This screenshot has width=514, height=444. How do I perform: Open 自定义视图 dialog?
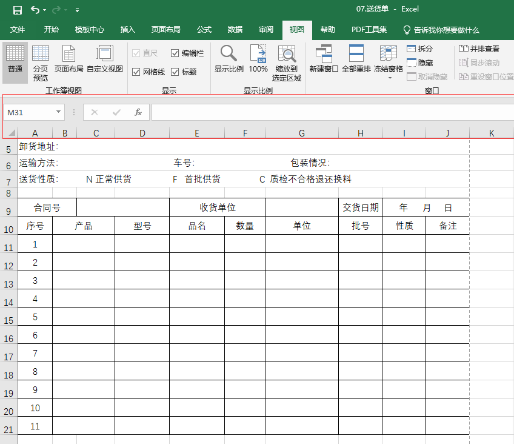[x=104, y=59]
